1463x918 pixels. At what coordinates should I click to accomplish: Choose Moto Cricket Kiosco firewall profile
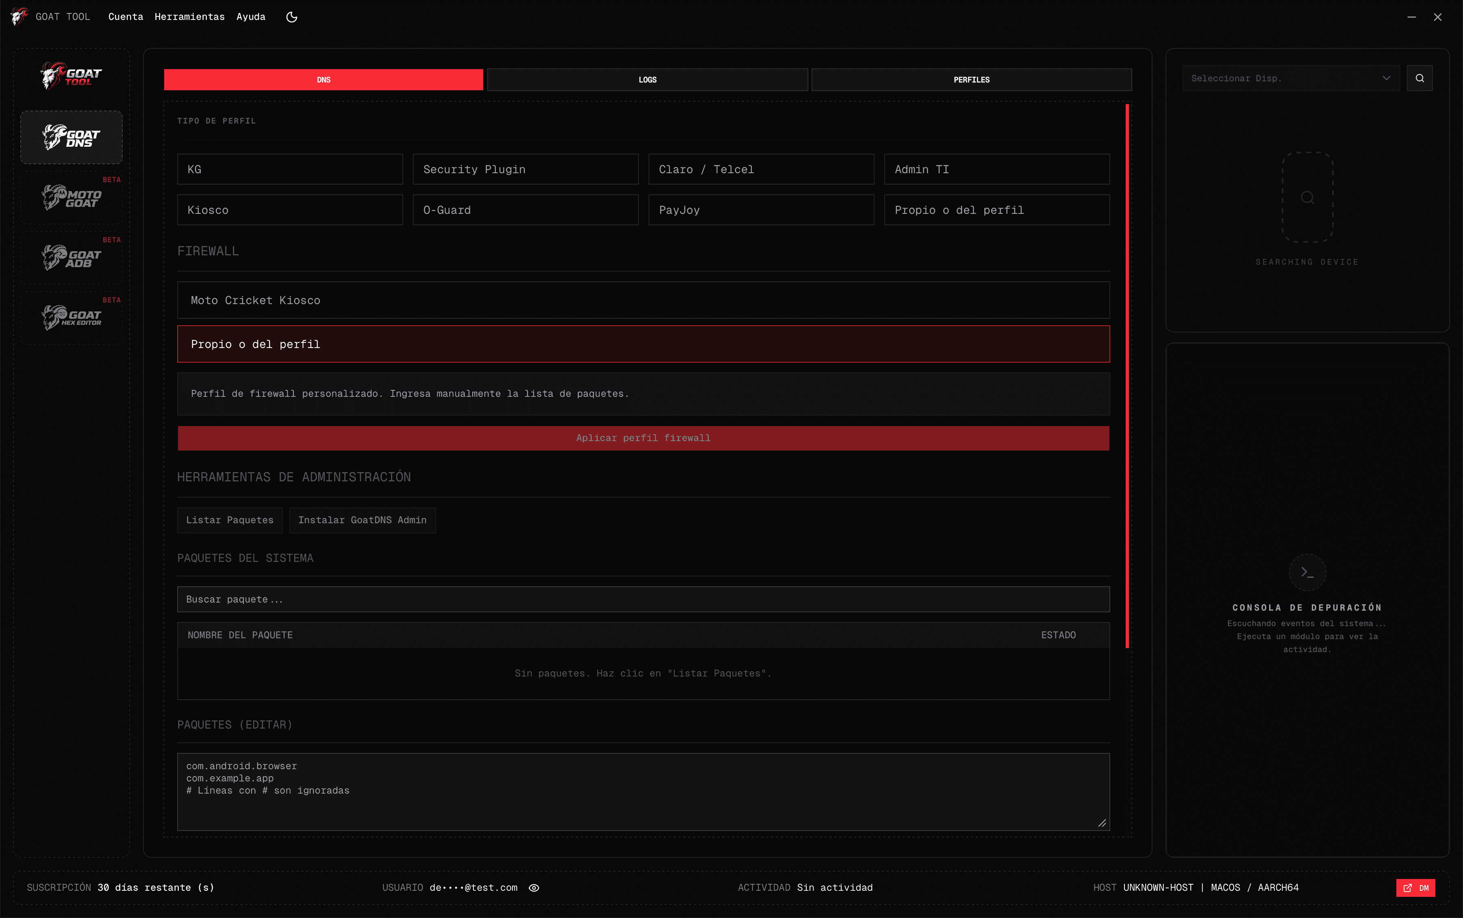(643, 300)
